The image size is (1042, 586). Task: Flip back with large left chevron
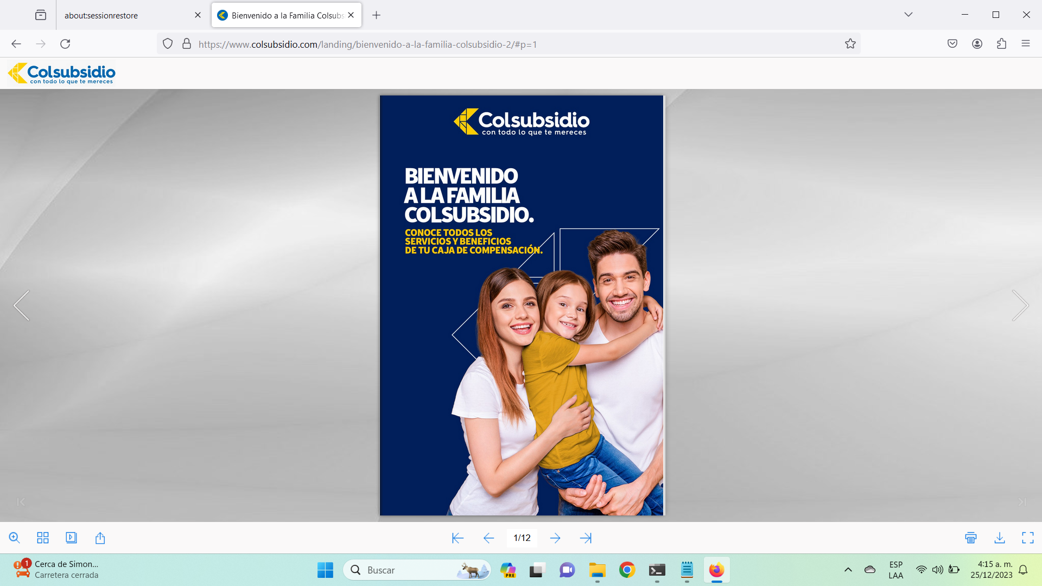(22, 305)
